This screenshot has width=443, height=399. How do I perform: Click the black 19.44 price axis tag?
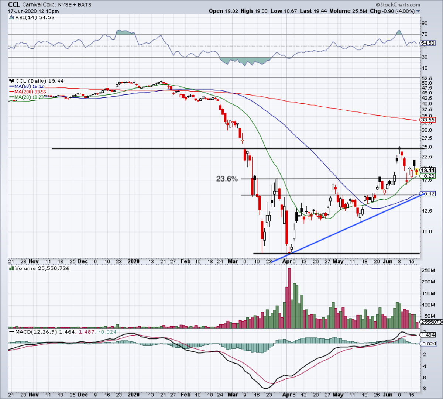click(x=428, y=171)
